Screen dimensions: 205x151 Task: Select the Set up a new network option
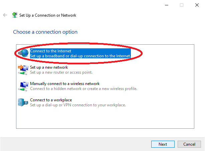(x=49, y=67)
